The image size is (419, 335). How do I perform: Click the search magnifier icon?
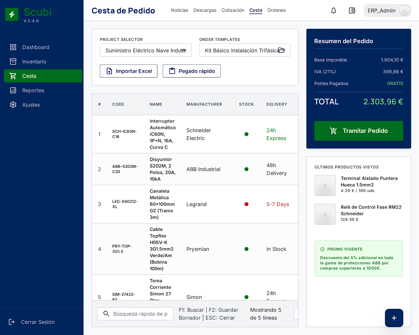[x=106, y=314]
